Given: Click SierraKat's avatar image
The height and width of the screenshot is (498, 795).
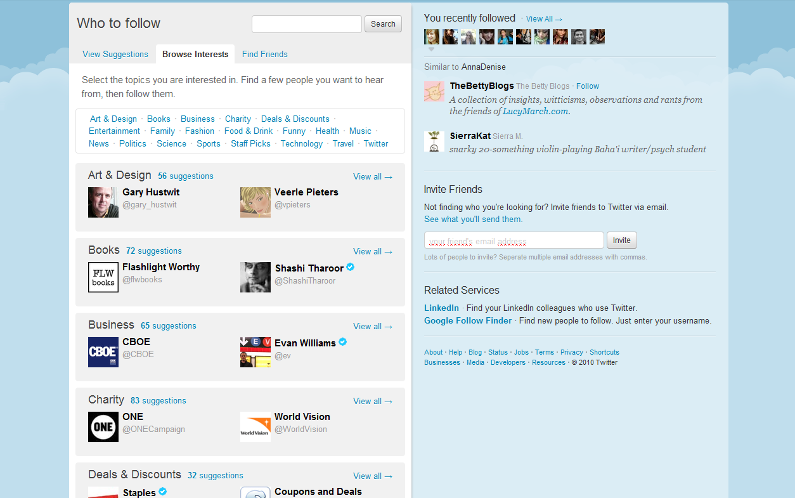Looking at the screenshot, I should 434,141.
